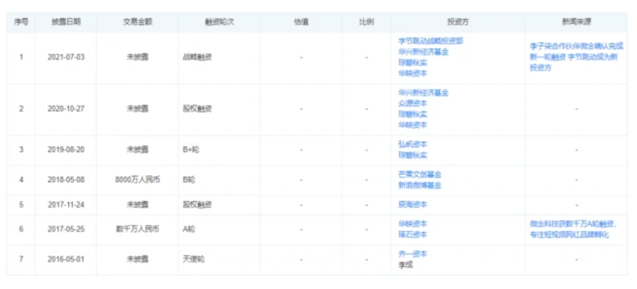This screenshot has width=637, height=289.
Task: Select the date 2019-08-20
Action: (x=66, y=149)
